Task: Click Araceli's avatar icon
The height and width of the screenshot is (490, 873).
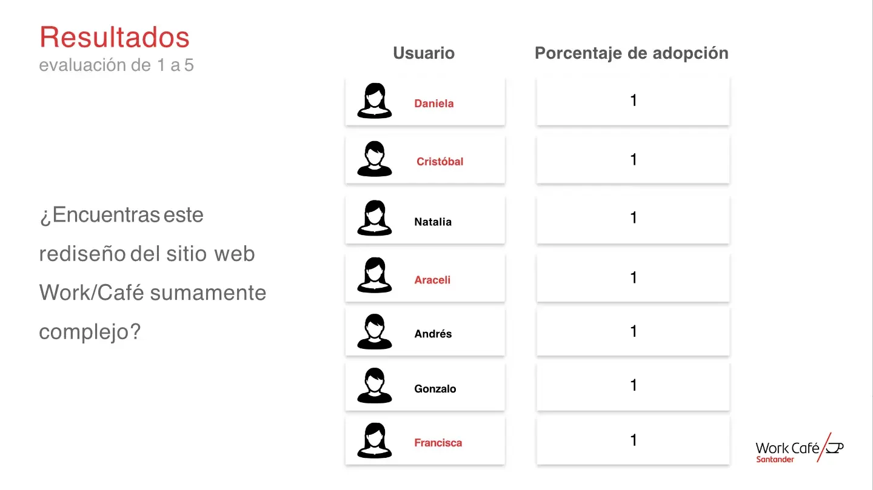Action: [x=374, y=276]
